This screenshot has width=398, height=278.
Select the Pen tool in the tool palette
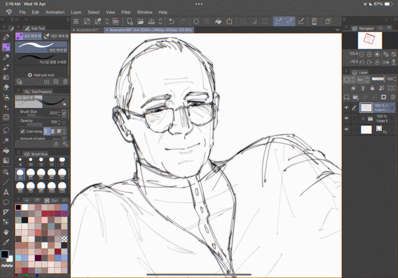[x=6, y=37]
